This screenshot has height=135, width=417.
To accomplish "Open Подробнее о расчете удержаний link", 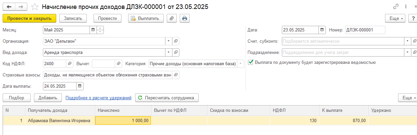I will [99, 98].
